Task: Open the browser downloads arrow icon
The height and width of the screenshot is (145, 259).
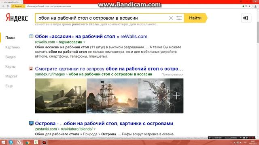Action: pyautogui.click(x=255, y=6)
